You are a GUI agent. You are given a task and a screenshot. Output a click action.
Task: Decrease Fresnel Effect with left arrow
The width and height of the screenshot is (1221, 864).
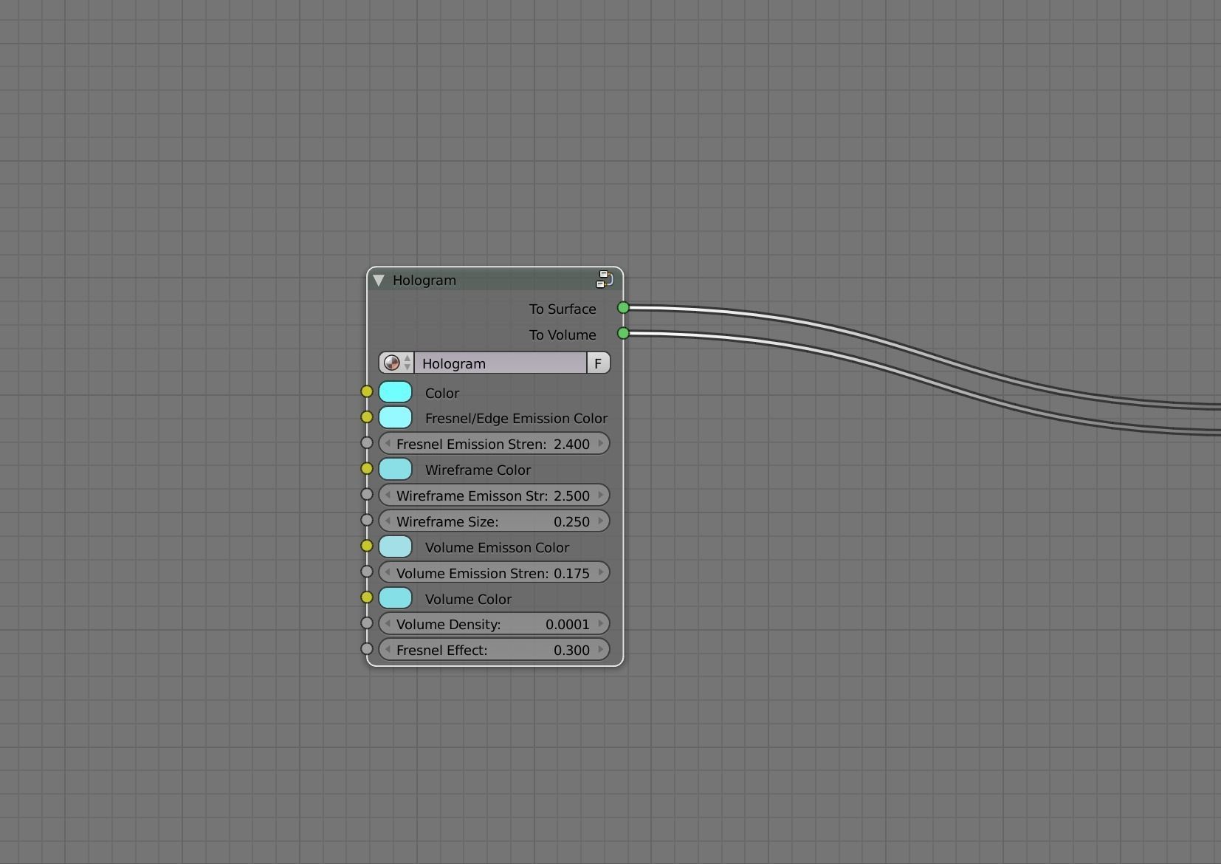tap(388, 649)
